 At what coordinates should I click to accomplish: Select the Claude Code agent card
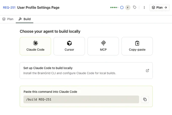[x=35, y=46]
